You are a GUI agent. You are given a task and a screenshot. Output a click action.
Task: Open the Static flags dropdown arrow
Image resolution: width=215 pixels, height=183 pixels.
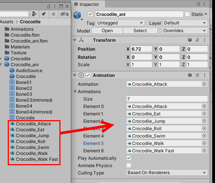click(x=206, y=14)
